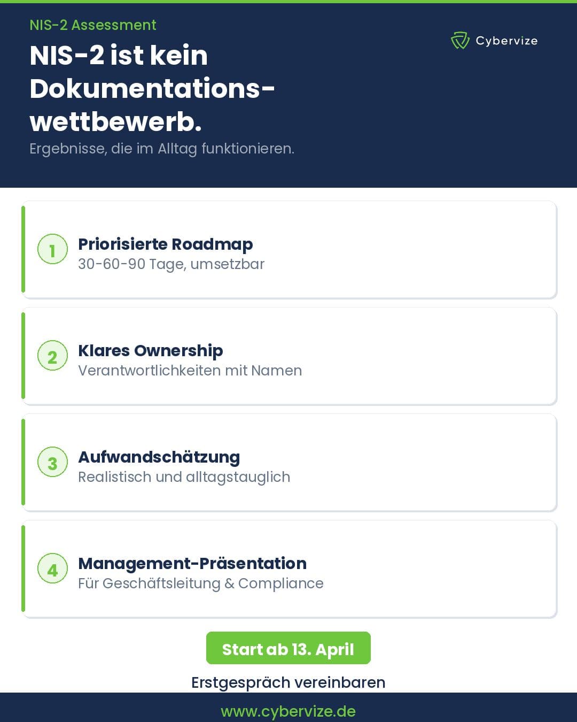The width and height of the screenshot is (577, 722).
Task: Click the headline NIS-2 ist kein Dokumentationswettbewerb
Action: tap(152, 88)
